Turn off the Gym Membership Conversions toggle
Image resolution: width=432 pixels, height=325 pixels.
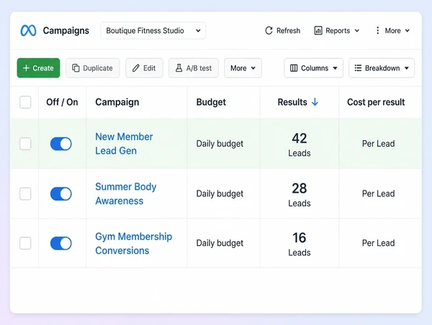tap(61, 243)
